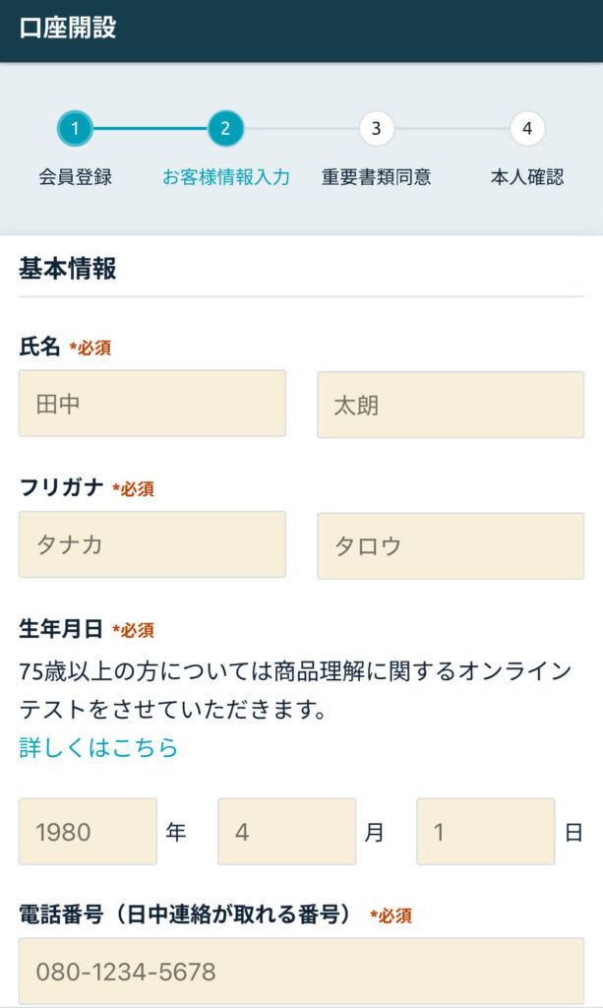Image resolution: width=603 pixels, height=1008 pixels.
Task: Click step 4 circle for 本人確認
Action: point(527,128)
